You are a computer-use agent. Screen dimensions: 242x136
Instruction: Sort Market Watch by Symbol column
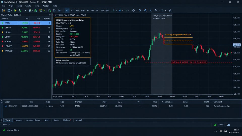[x=5, y=19]
